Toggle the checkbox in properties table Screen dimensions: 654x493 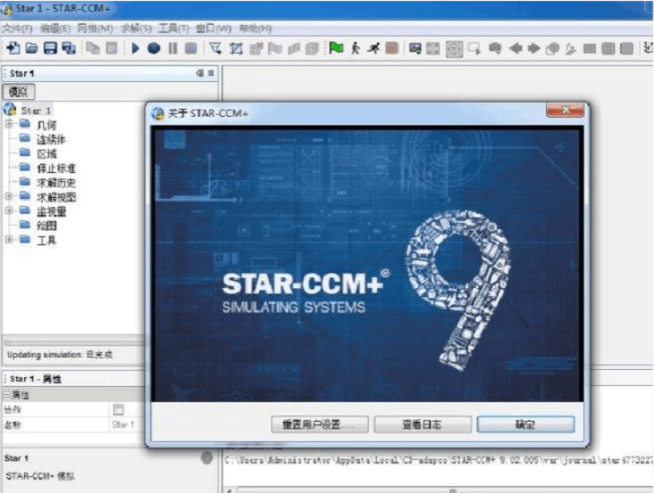pos(119,409)
